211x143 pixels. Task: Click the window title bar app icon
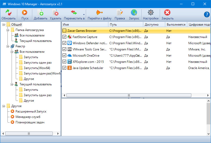point(4,4)
